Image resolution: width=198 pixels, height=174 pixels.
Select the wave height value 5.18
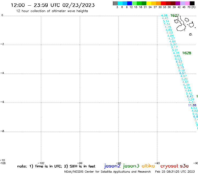182,70
